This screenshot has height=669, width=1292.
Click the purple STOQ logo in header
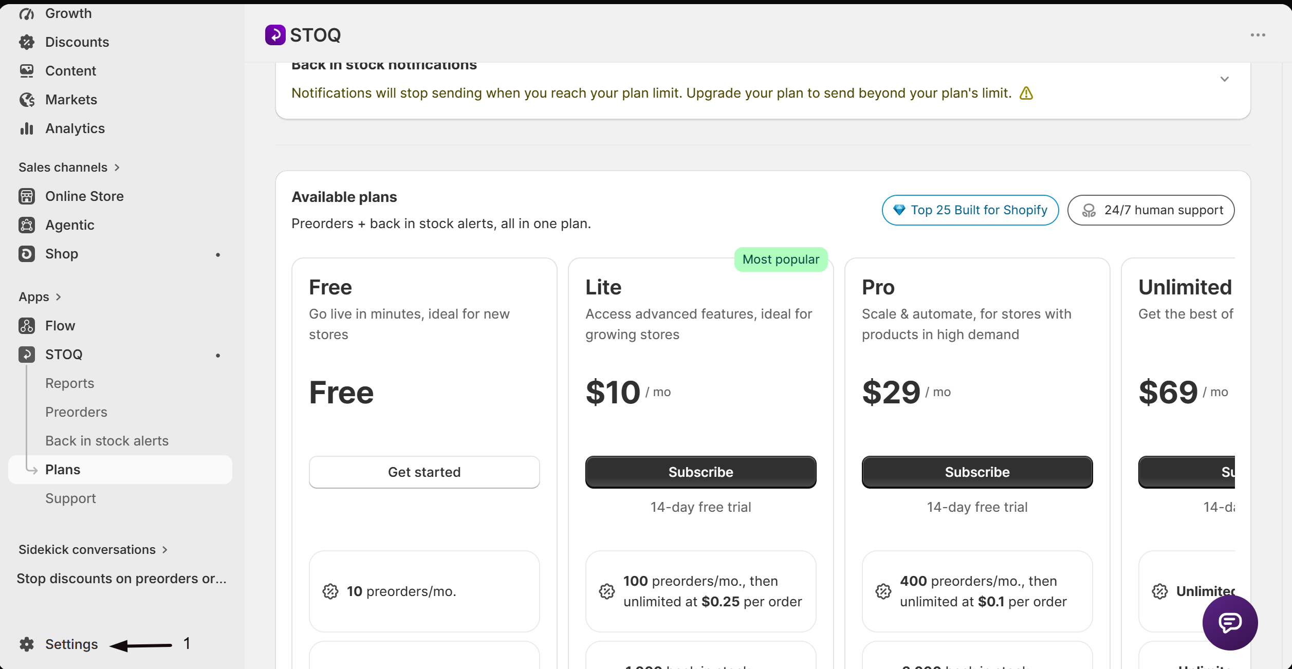pyautogui.click(x=275, y=35)
